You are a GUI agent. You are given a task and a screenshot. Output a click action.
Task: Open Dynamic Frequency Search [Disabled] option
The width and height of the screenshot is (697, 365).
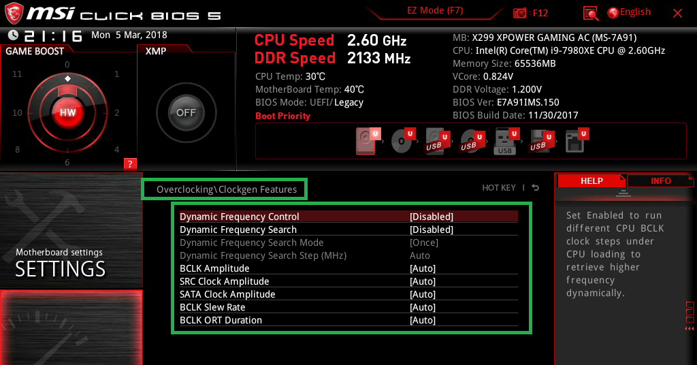coord(348,229)
